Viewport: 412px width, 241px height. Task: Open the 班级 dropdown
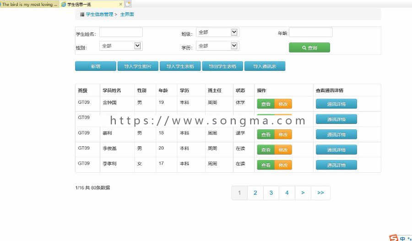[x=217, y=32]
